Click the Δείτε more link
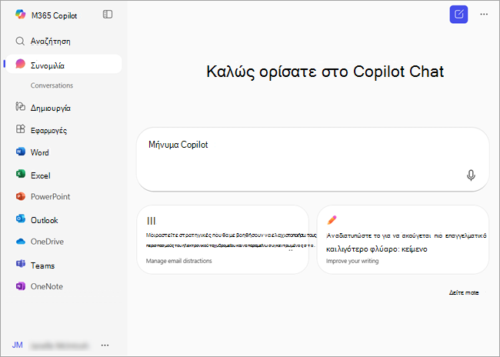 tap(464, 292)
